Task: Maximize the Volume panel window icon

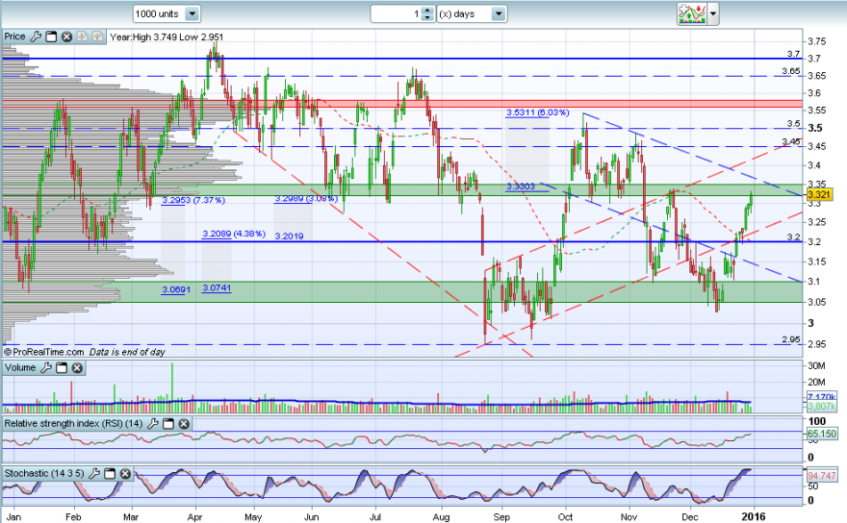Action: (x=62, y=368)
